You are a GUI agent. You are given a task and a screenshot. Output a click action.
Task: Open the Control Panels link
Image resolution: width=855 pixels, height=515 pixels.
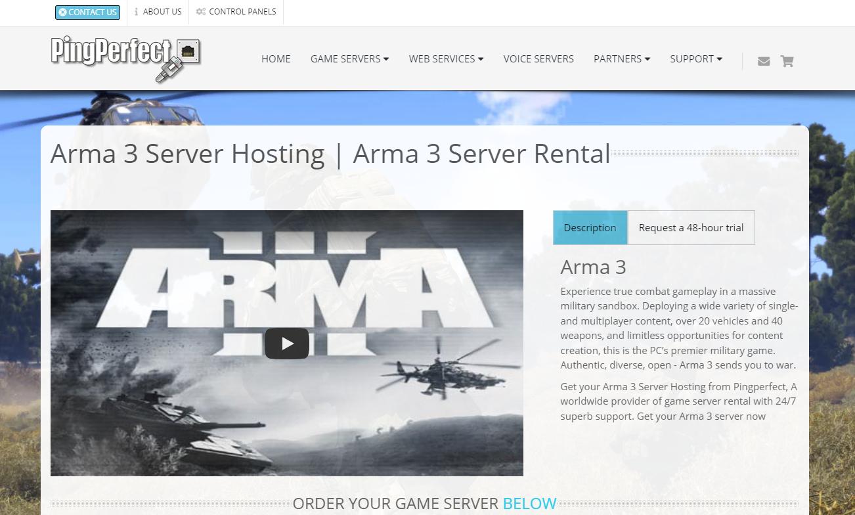coord(236,12)
